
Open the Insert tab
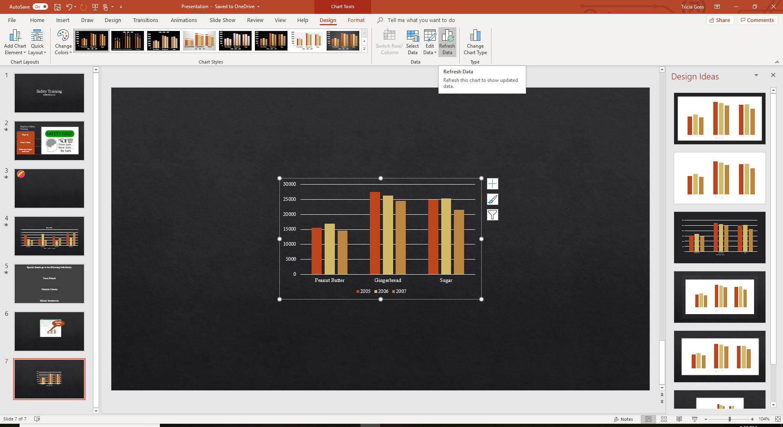pos(63,20)
